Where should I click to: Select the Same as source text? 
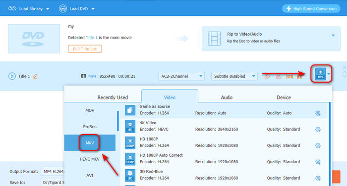pos(155,106)
